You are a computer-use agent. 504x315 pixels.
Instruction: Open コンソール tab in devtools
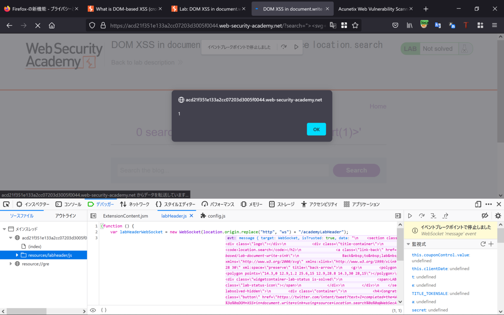tap(68, 204)
